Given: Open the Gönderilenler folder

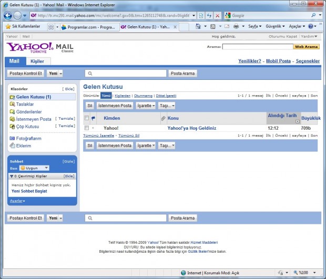Looking at the screenshot, I should point(29,112).
